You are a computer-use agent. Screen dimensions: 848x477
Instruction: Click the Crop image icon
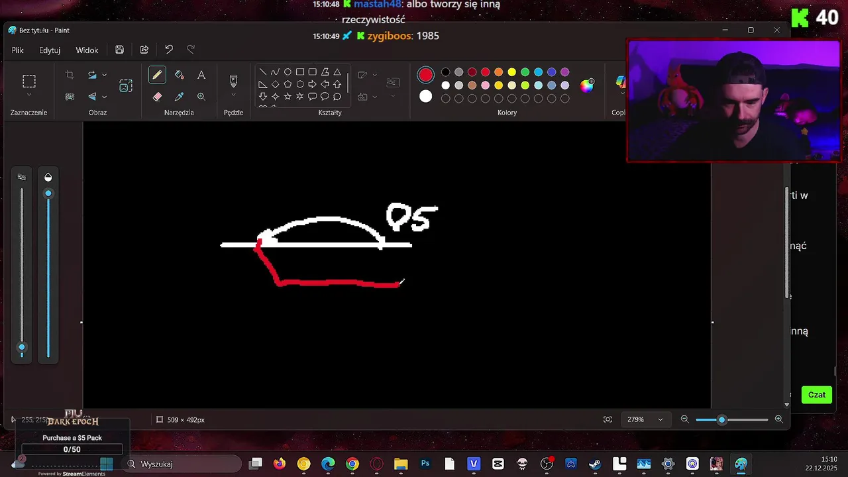point(70,75)
